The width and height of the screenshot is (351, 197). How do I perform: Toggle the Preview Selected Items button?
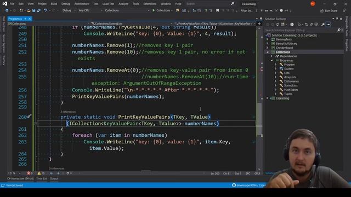tap(328, 24)
